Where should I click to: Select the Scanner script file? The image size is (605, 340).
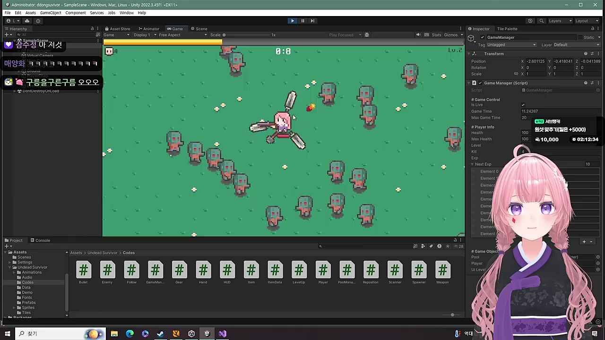[395, 273]
